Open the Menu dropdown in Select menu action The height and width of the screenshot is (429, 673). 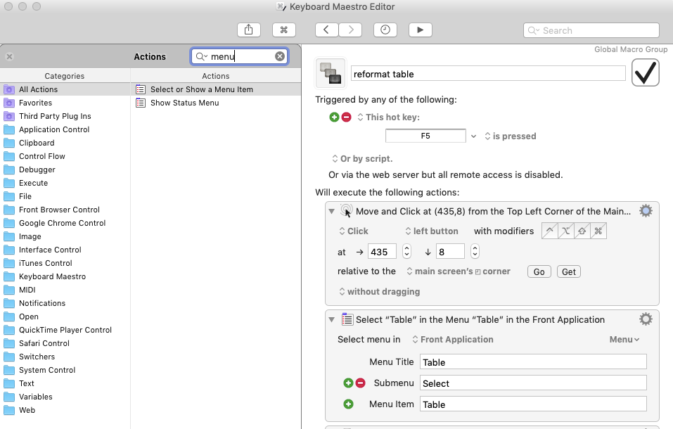tap(624, 339)
